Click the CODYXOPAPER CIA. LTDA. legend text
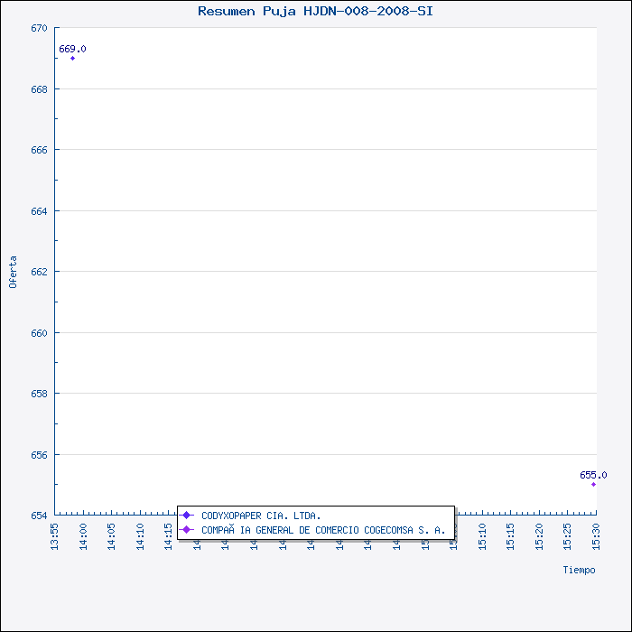This screenshot has height=632, width=632. (x=261, y=516)
